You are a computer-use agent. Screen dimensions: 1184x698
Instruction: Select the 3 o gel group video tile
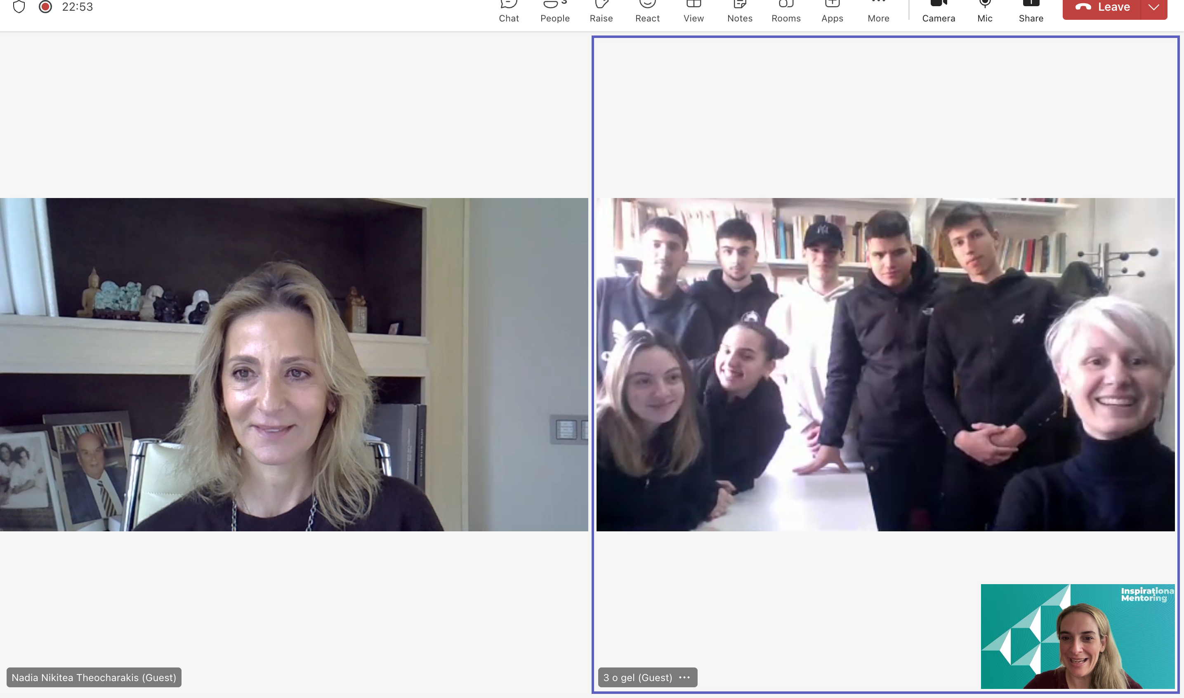[x=885, y=364]
